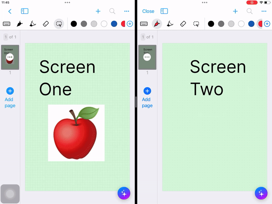Toggle the sidebar panel in right window
The height and width of the screenshot is (204, 272).
(164, 11)
